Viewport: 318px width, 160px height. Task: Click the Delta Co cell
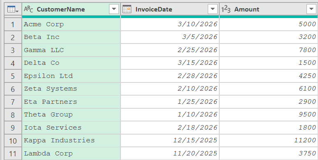71,63
